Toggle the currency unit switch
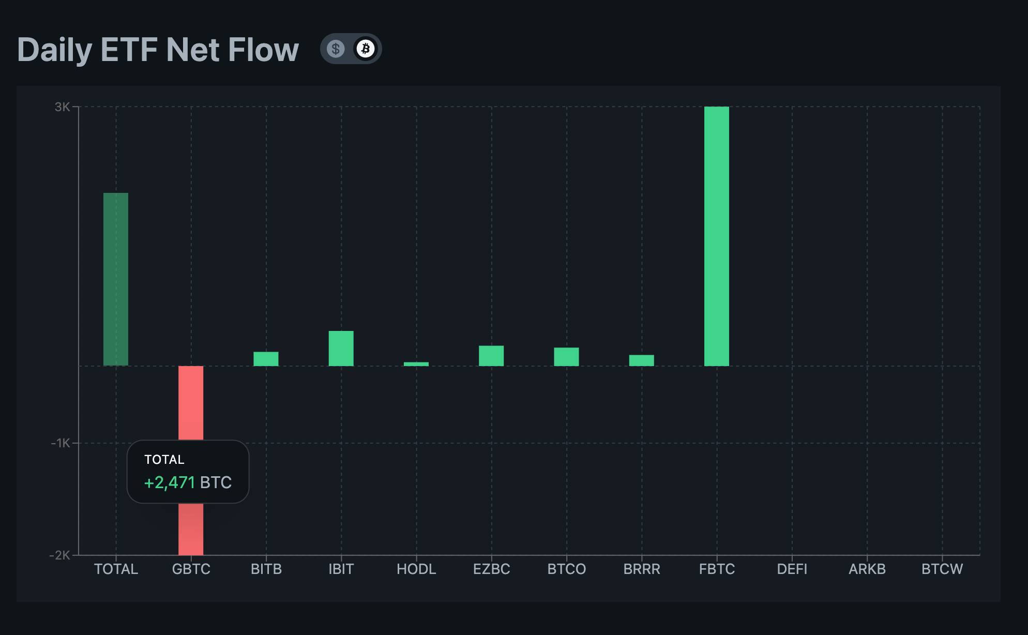 coord(351,48)
